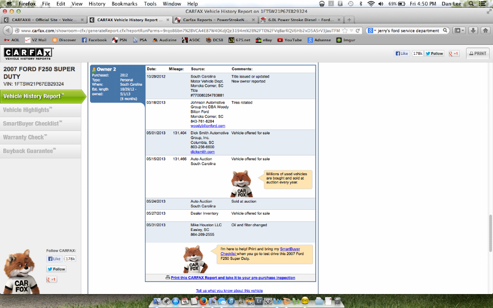
Task: Click Print this CARFAX Report link
Action: pos(233,278)
